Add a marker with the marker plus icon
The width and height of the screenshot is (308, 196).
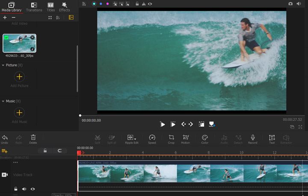(212, 124)
